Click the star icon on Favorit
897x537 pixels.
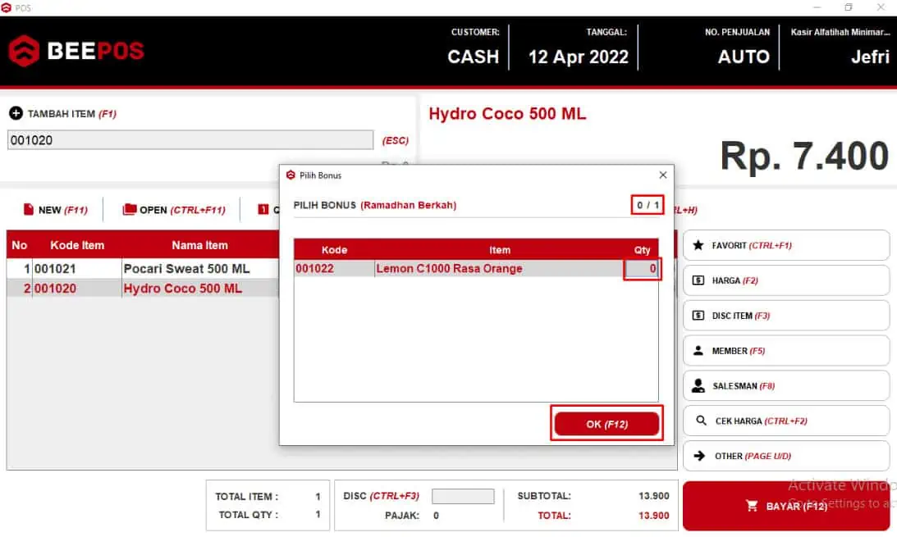tap(698, 245)
